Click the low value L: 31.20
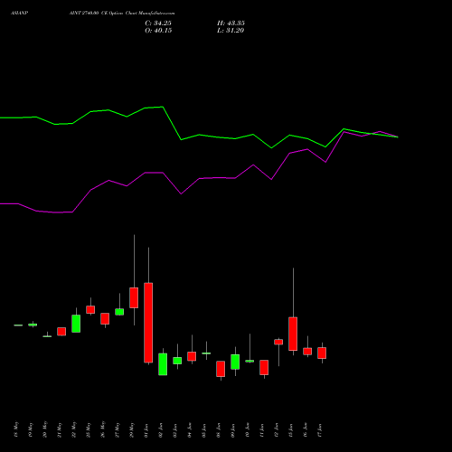 [231, 30]
